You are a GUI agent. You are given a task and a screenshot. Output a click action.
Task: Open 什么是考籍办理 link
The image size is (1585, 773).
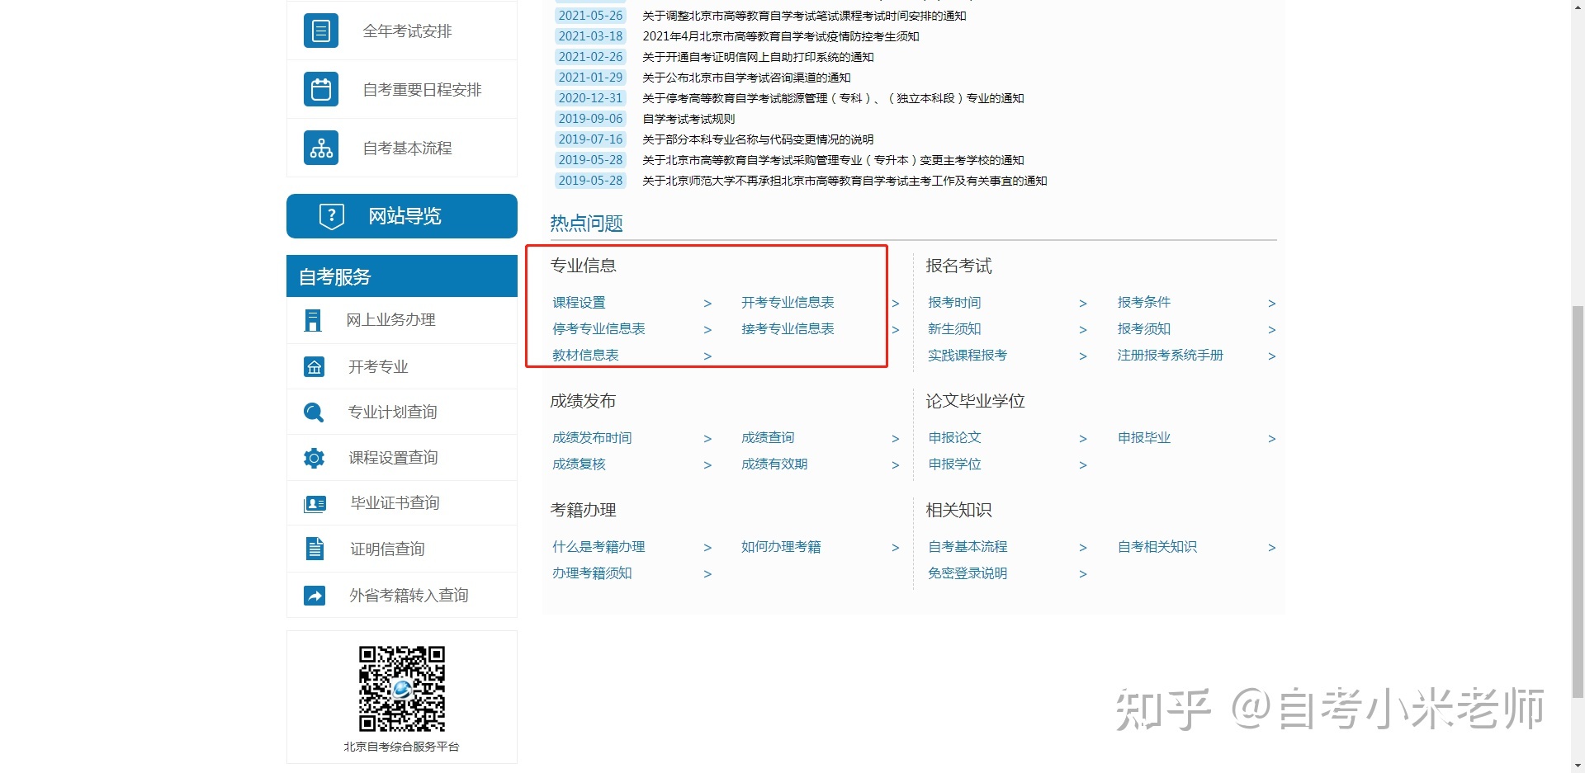(x=599, y=547)
